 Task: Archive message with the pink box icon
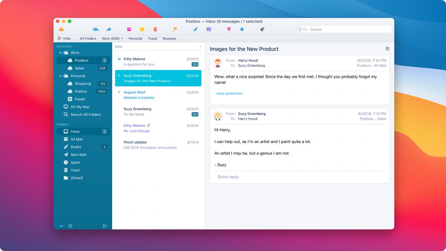coord(129,29)
